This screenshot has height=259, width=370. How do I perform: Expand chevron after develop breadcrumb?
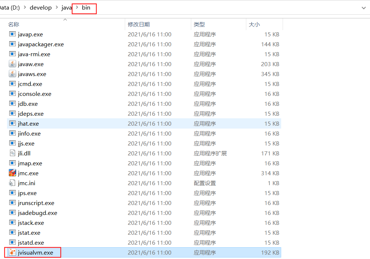tap(57, 8)
